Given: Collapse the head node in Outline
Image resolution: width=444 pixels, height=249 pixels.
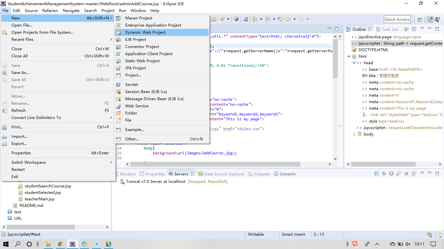Looking at the screenshot, I should 354,63.
